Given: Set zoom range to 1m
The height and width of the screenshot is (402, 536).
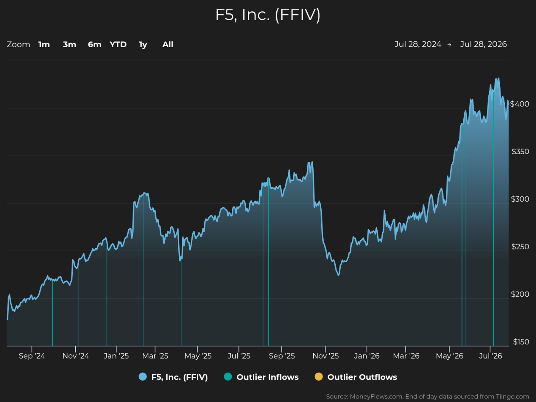Looking at the screenshot, I should (x=44, y=45).
